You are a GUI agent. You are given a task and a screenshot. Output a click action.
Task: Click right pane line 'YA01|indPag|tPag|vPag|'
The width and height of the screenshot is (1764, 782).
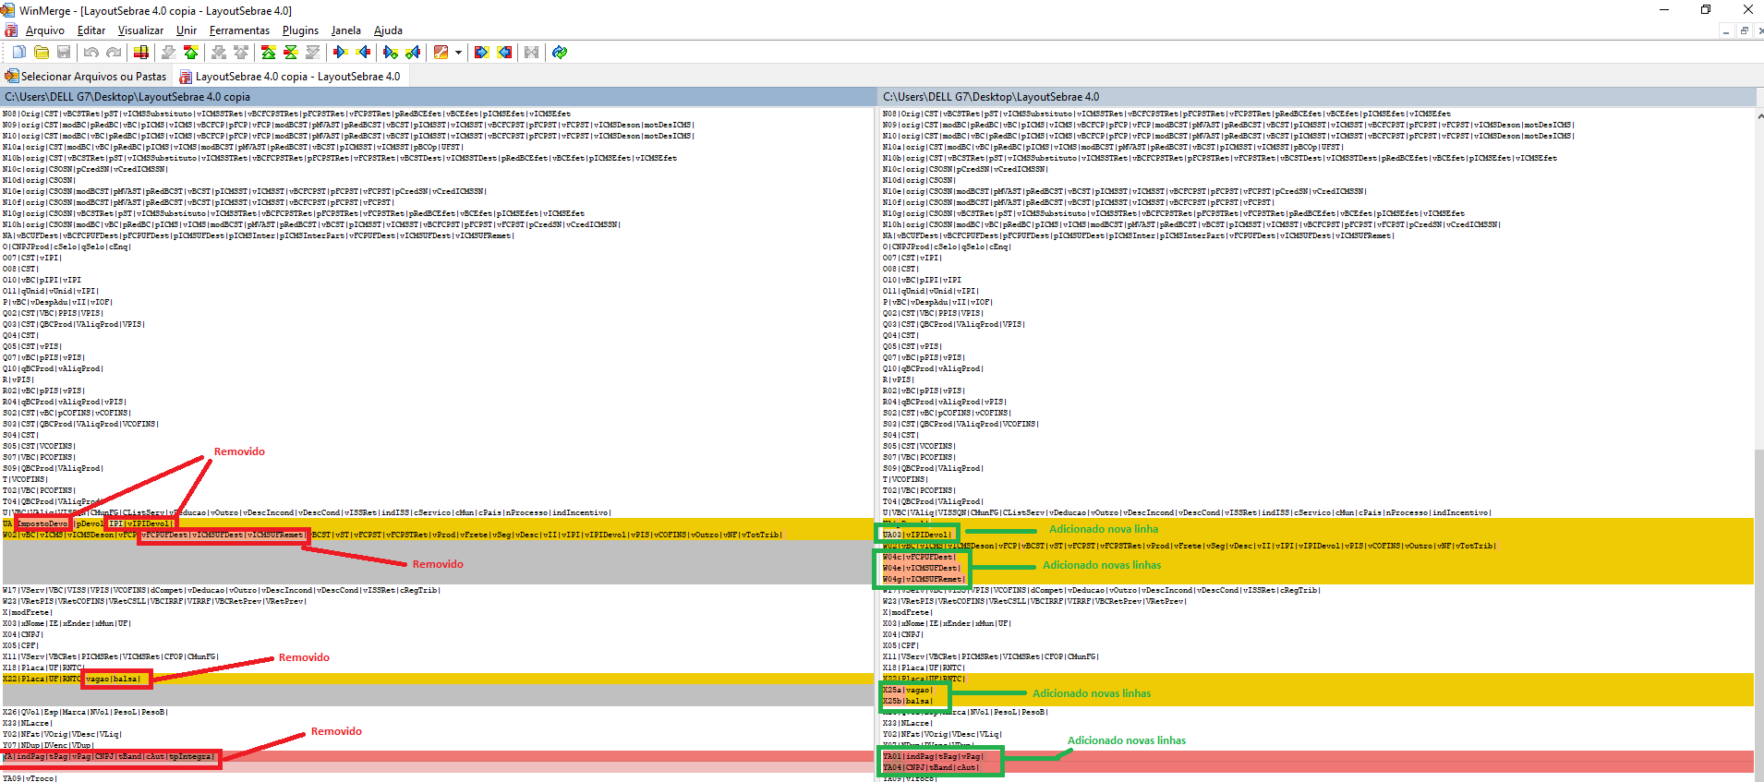tap(934, 756)
